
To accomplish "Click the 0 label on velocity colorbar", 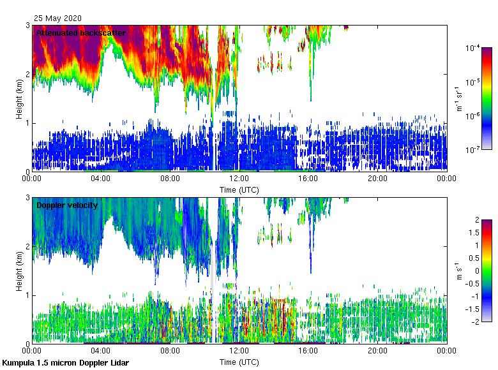I will pyautogui.click(x=477, y=271).
